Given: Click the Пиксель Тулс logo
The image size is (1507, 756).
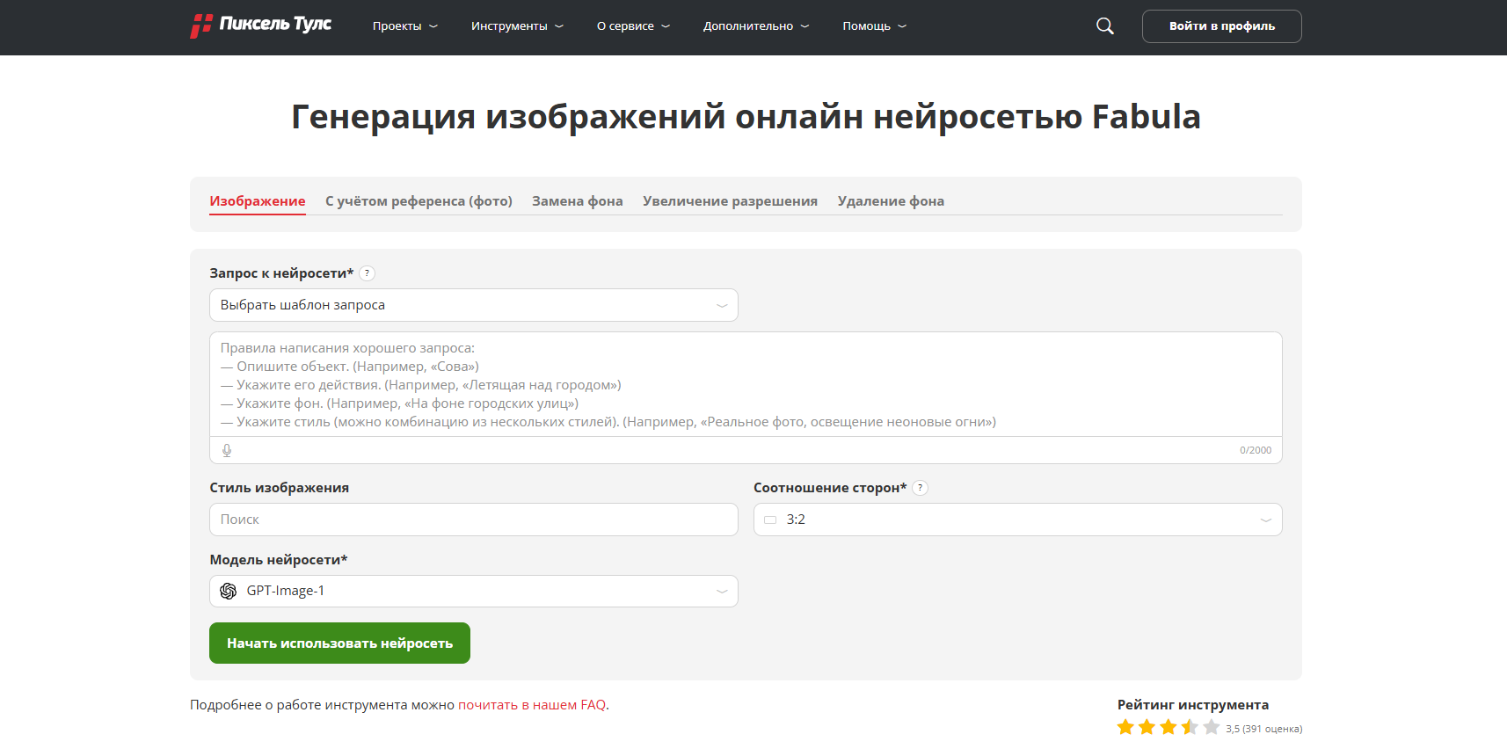Looking at the screenshot, I should click(x=261, y=25).
